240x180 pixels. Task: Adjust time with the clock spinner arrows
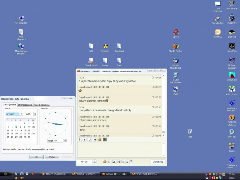65,141
